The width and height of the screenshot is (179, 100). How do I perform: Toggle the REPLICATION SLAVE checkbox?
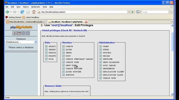101,75
